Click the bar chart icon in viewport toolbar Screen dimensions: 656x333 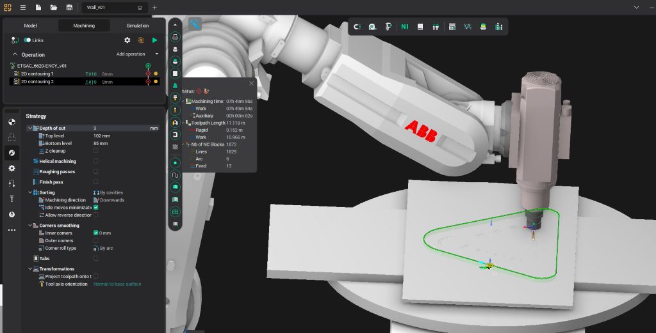click(498, 27)
